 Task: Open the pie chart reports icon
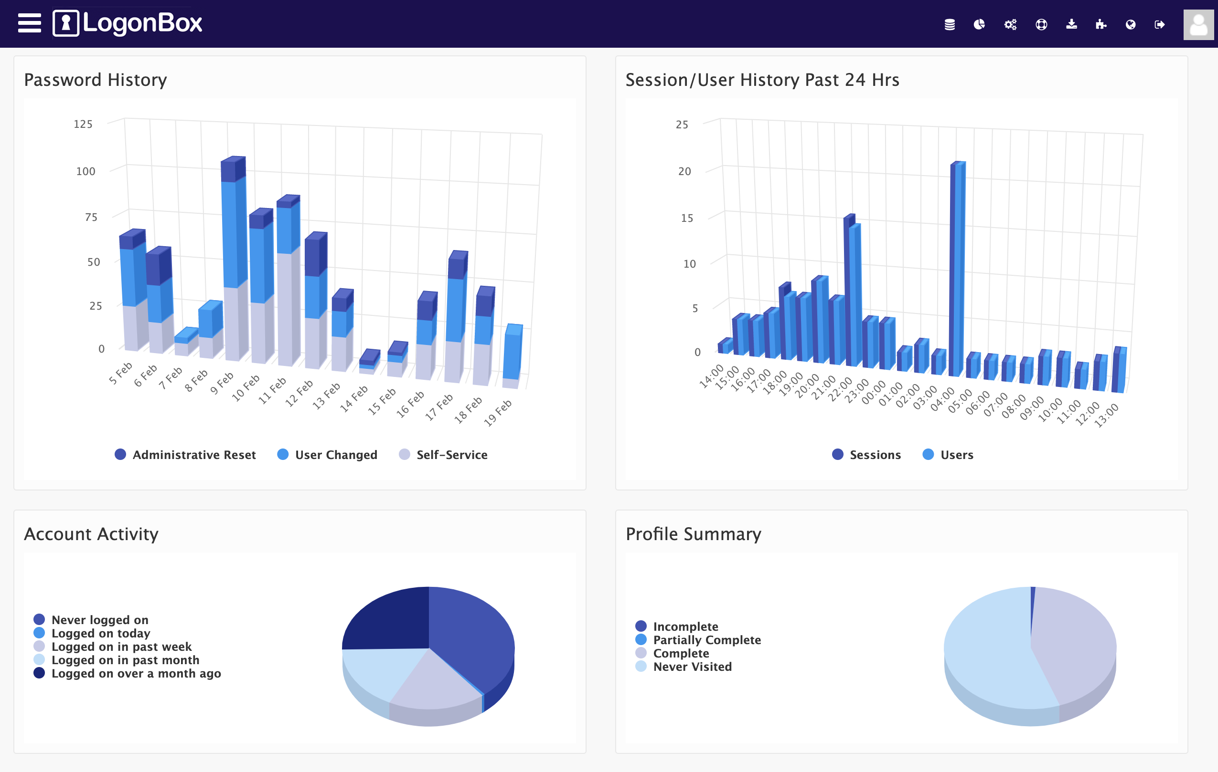pos(979,24)
